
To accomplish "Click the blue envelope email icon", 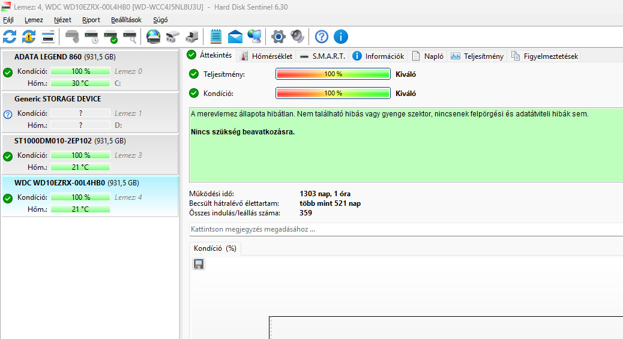I will pyautogui.click(x=235, y=37).
